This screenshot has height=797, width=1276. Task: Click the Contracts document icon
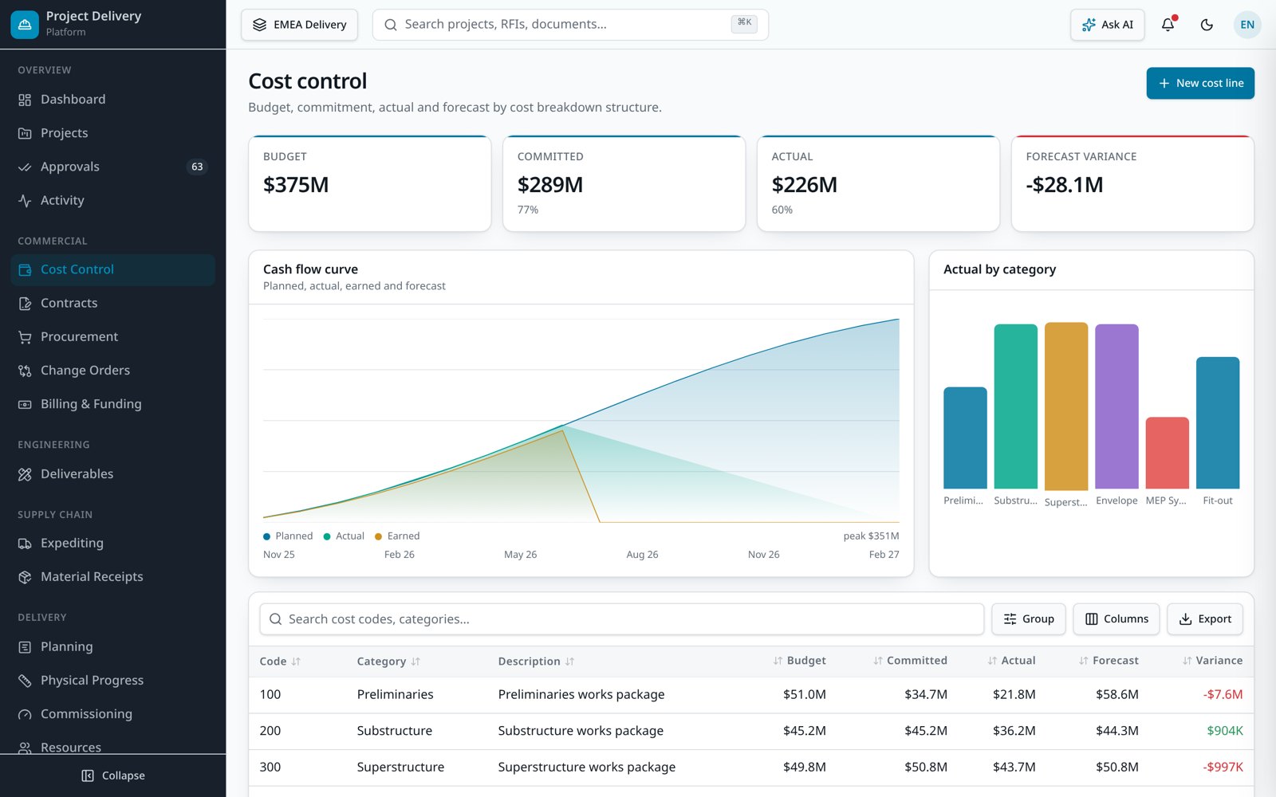tap(25, 303)
